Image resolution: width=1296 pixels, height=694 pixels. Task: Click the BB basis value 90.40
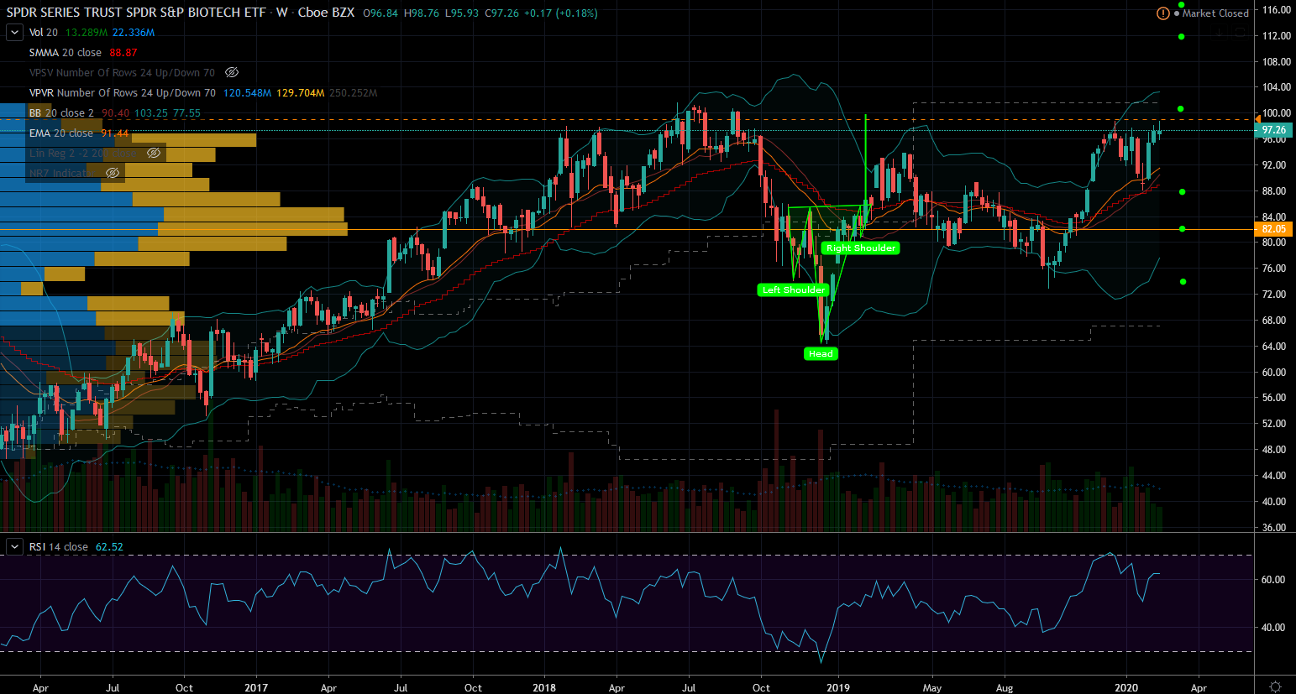tap(116, 113)
